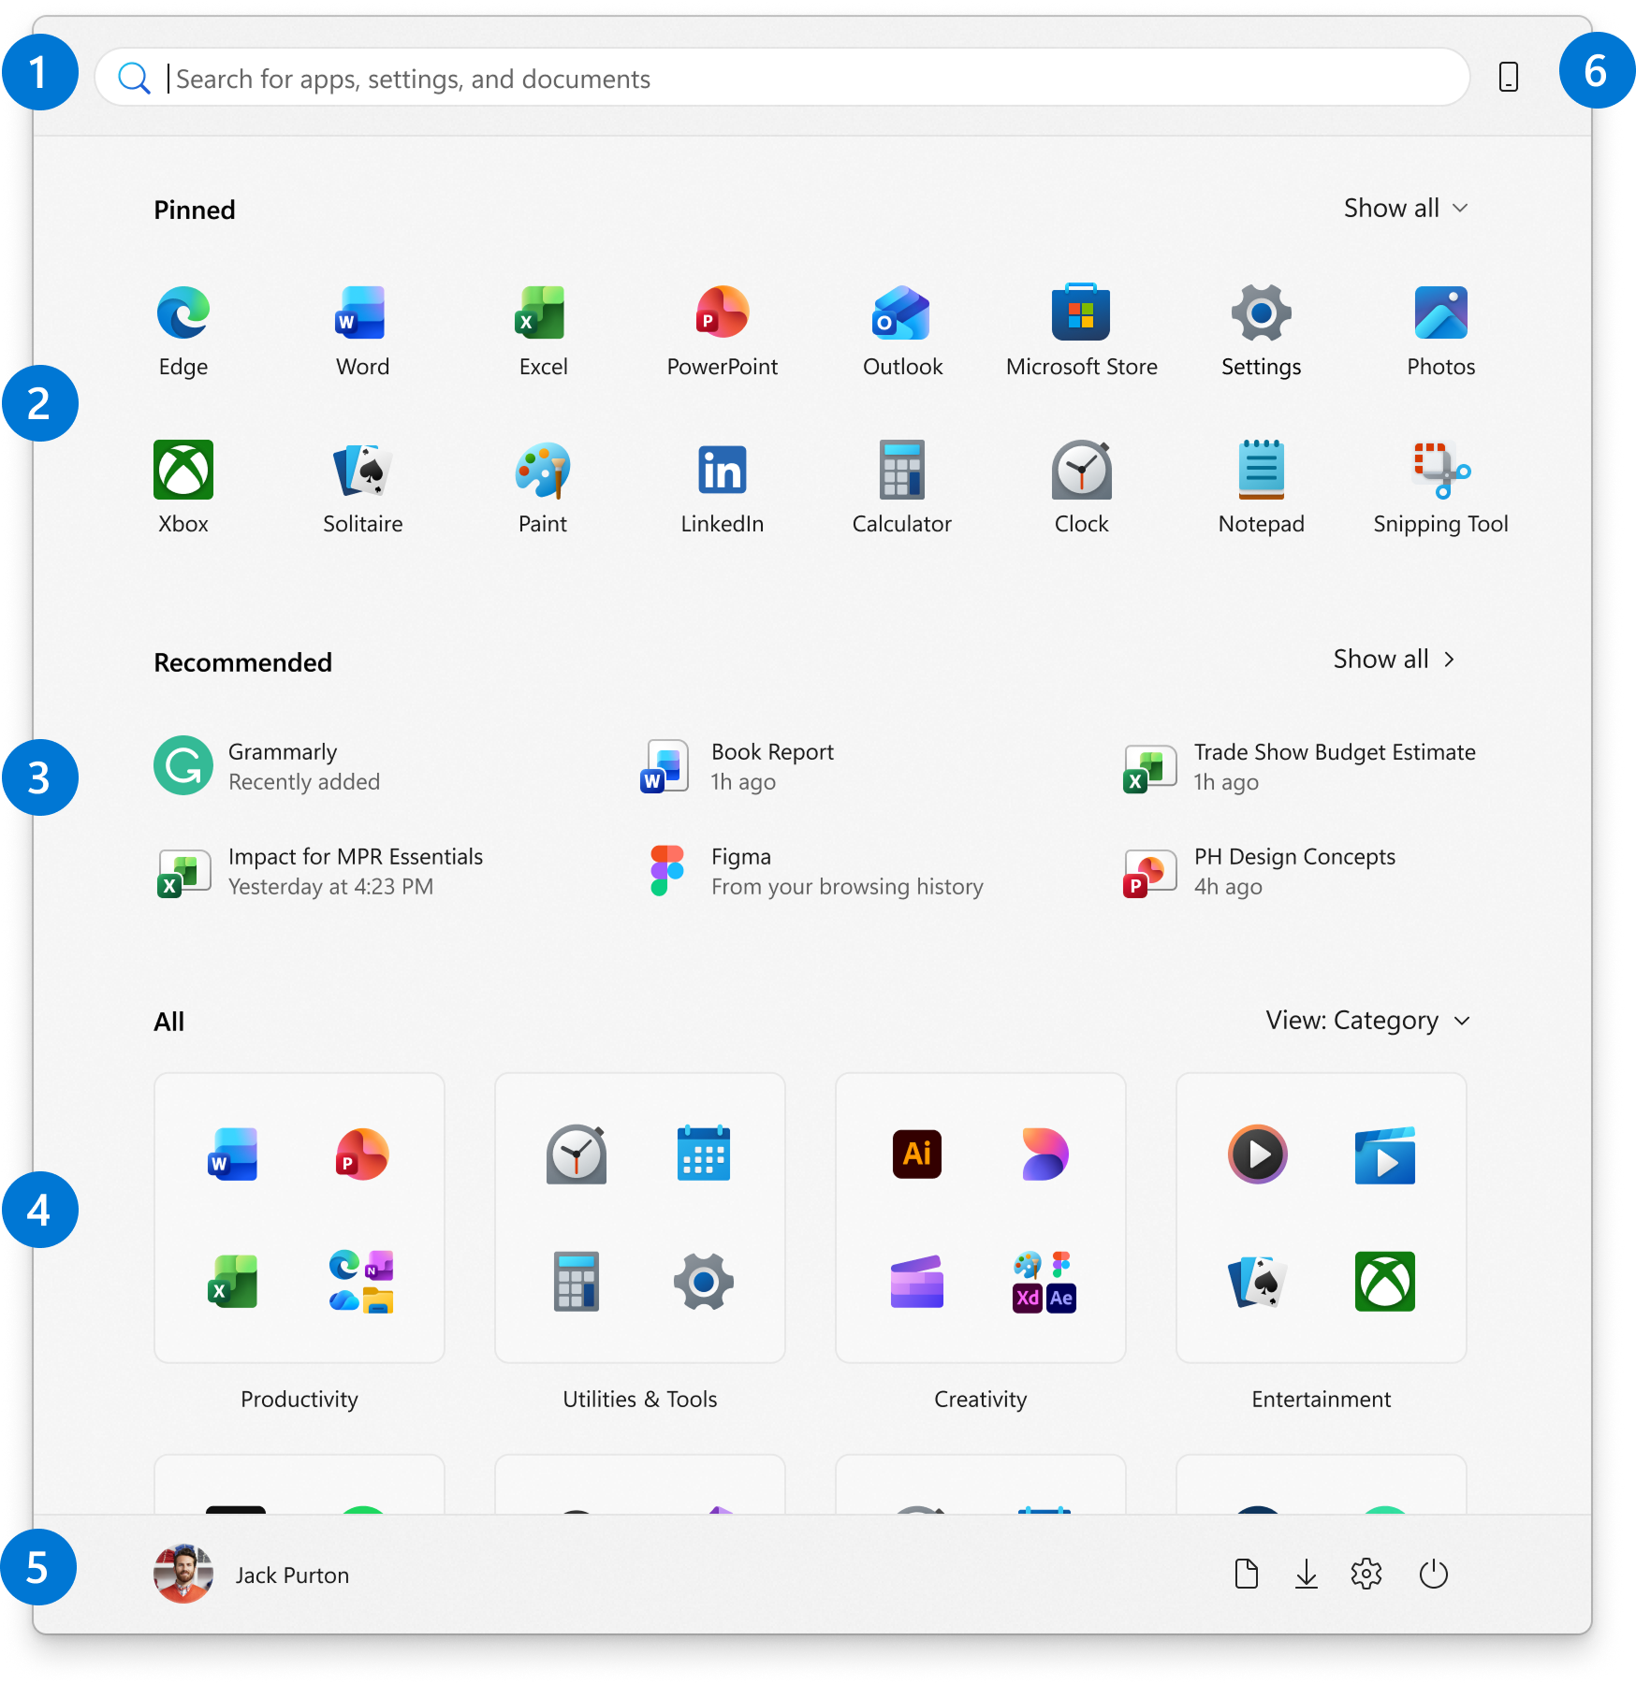This screenshot has height=1684, width=1636.
Task: Open the Jack Purton account menu
Action: [x=253, y=1575]
